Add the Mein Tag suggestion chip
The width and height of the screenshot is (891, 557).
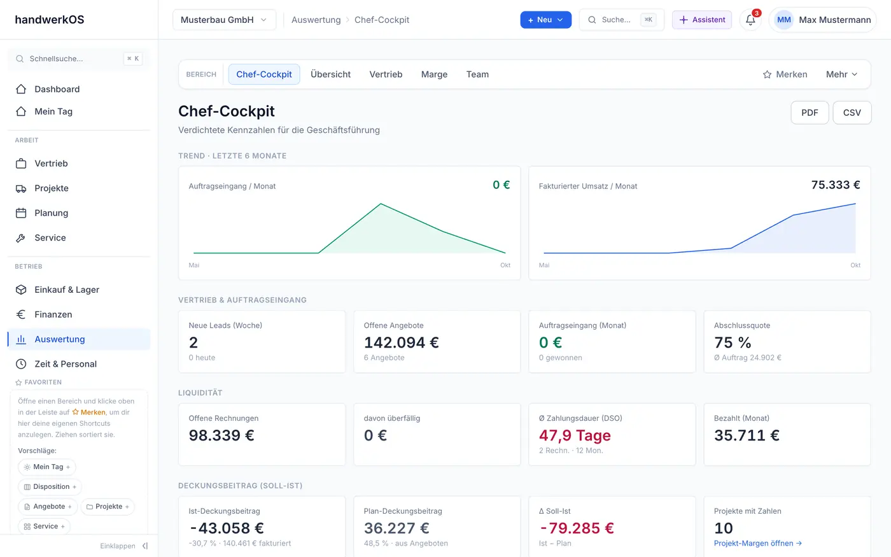pos(46,467)
